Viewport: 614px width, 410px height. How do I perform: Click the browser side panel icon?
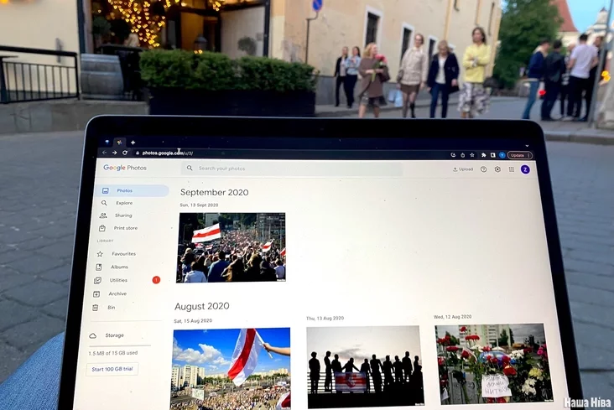pos(493,155)
